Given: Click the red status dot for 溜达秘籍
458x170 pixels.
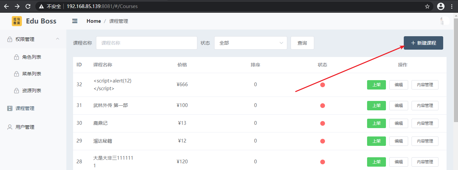Looking at the screenshot, I should coord(322,141).
